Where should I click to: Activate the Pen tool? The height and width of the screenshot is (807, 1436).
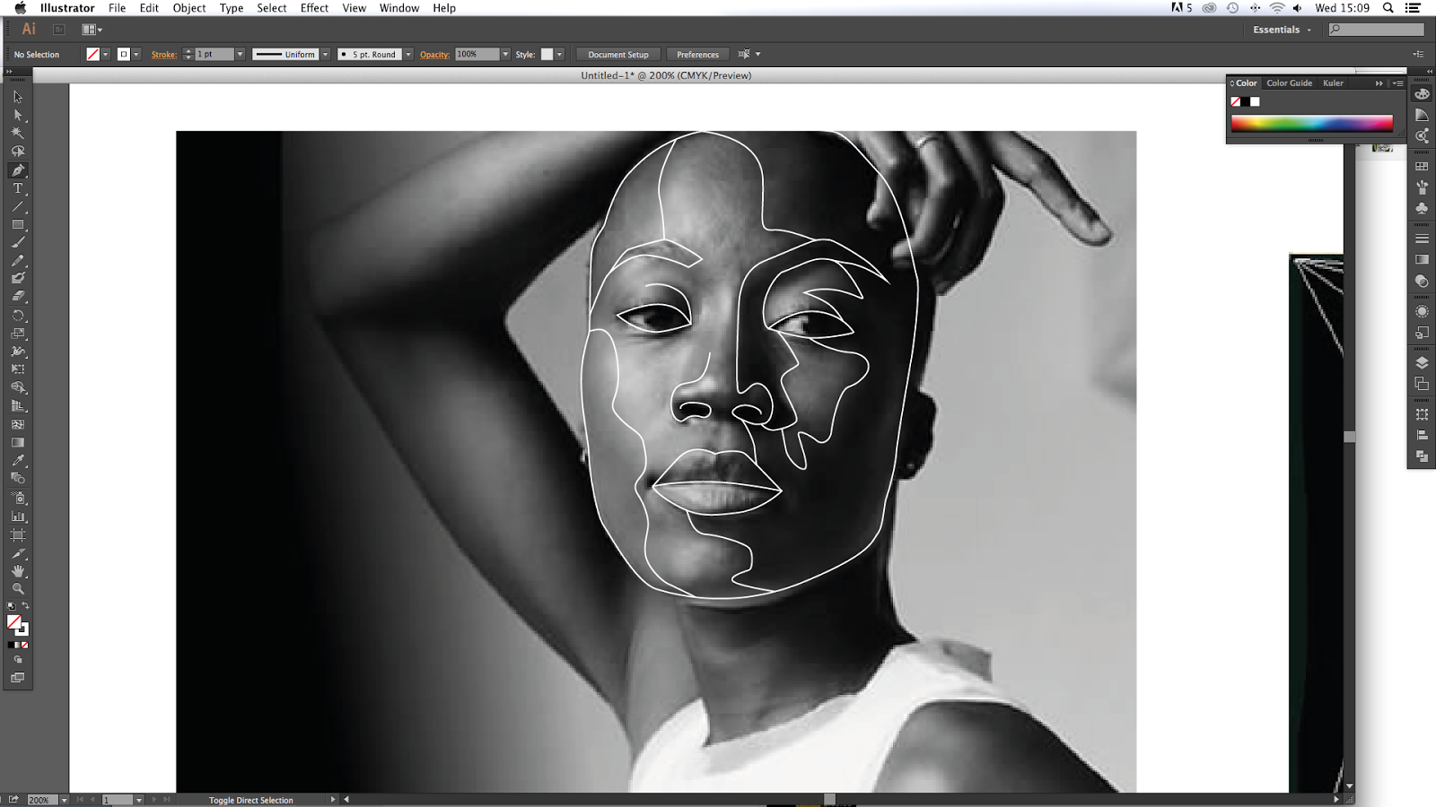click(18, 170)
